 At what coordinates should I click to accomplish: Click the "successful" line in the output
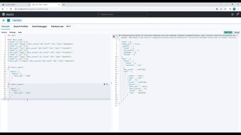[131, 50]
